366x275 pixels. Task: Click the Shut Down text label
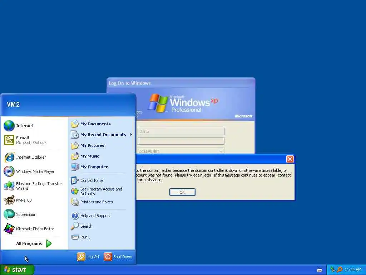[x=123, y=257]
